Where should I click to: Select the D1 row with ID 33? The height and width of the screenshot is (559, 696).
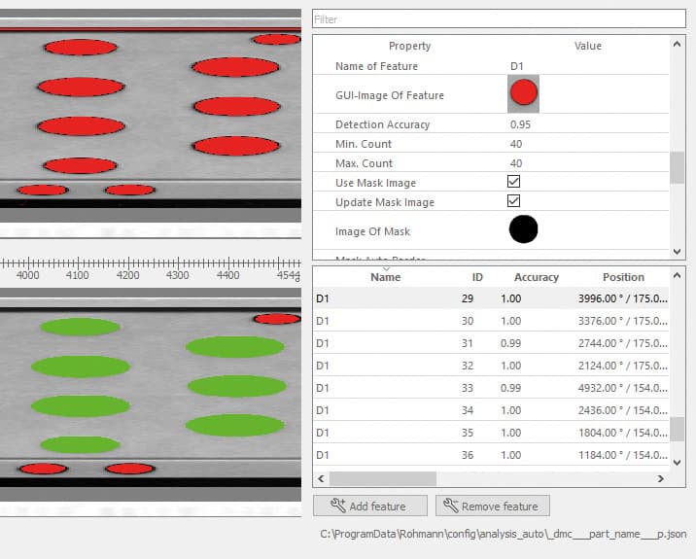(491, 388)
